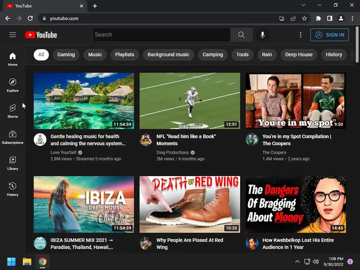Click the SIGN IN button
The width and height of the screenshot is (360, 270).
coord(329,35)
